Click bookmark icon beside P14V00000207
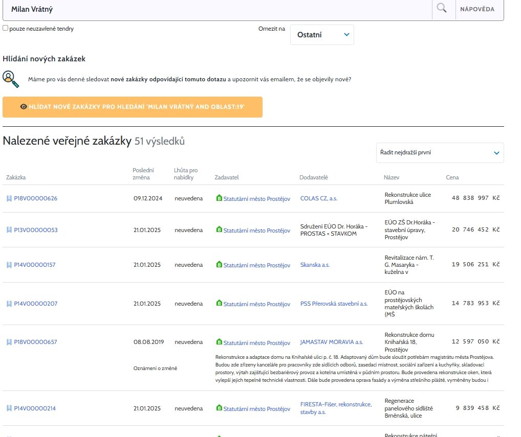521x437 pixels. coord(9,304)
